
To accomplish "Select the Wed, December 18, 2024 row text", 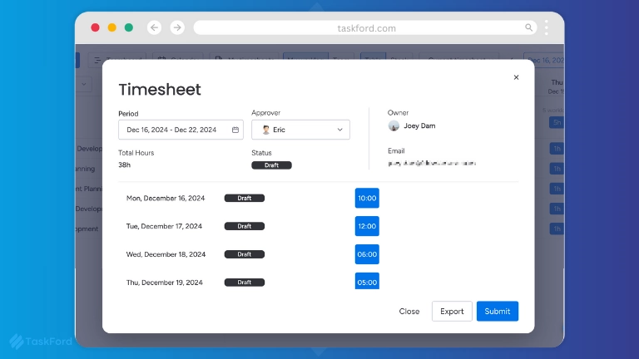I will click(166, 254).
